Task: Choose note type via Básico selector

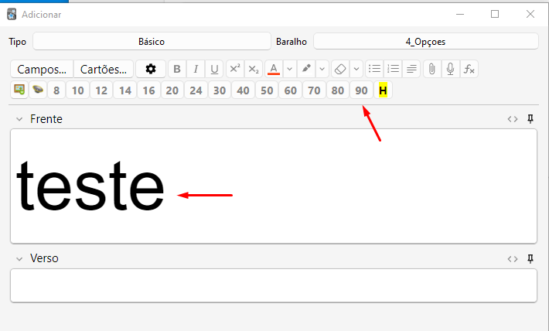Action: 152,42
